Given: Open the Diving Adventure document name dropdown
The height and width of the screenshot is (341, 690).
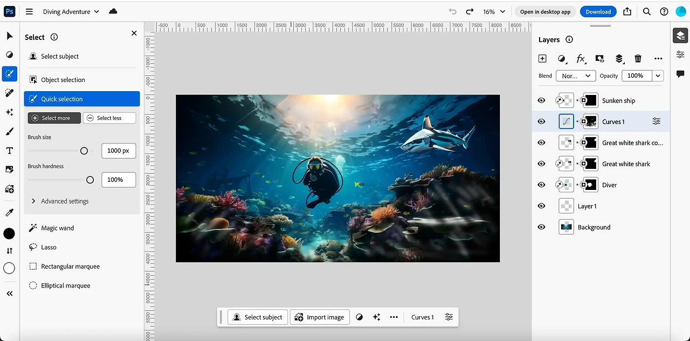Looking at the screenshot, I should (71, 11).
